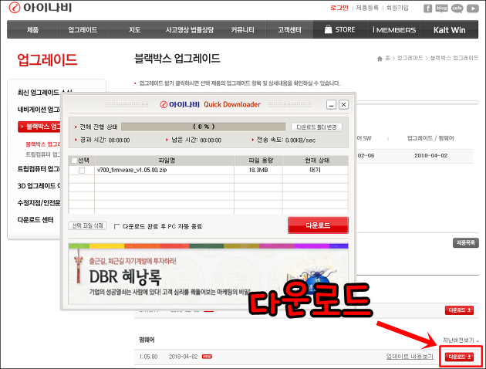Image resolution: width=486 pixels, height=369 pixels.
Task: Select red 블랙박스 업그레이드 sidebar item
Action: [39, 127]
